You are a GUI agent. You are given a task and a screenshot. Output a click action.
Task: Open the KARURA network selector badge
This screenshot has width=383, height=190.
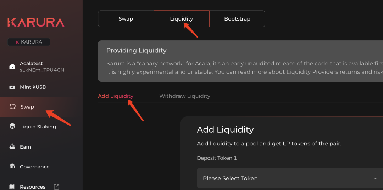click(x=29, y=42)
